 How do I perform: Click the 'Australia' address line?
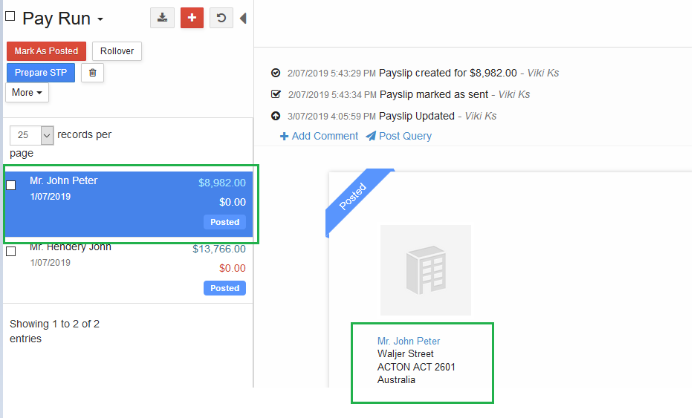click(396, 380)
